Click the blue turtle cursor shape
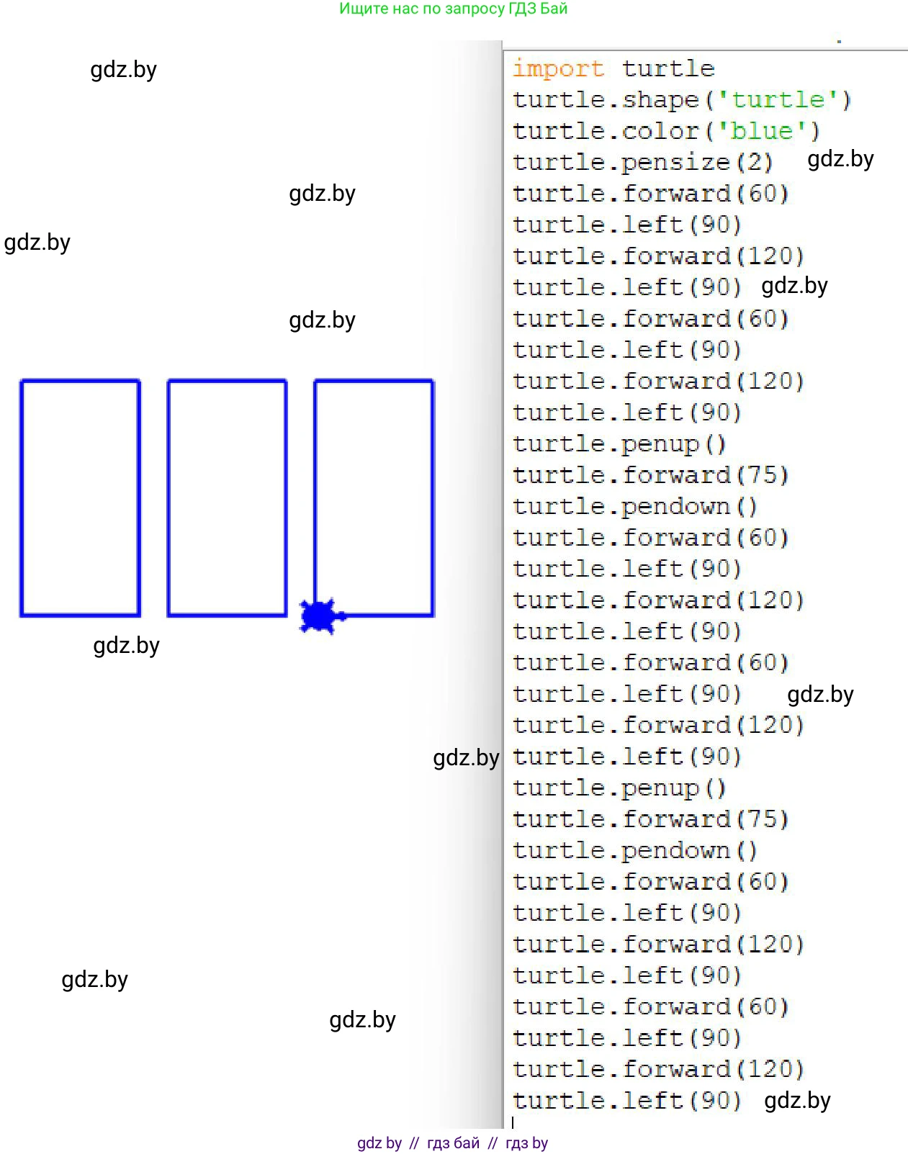908x1154 pixels. click(319, 616)
